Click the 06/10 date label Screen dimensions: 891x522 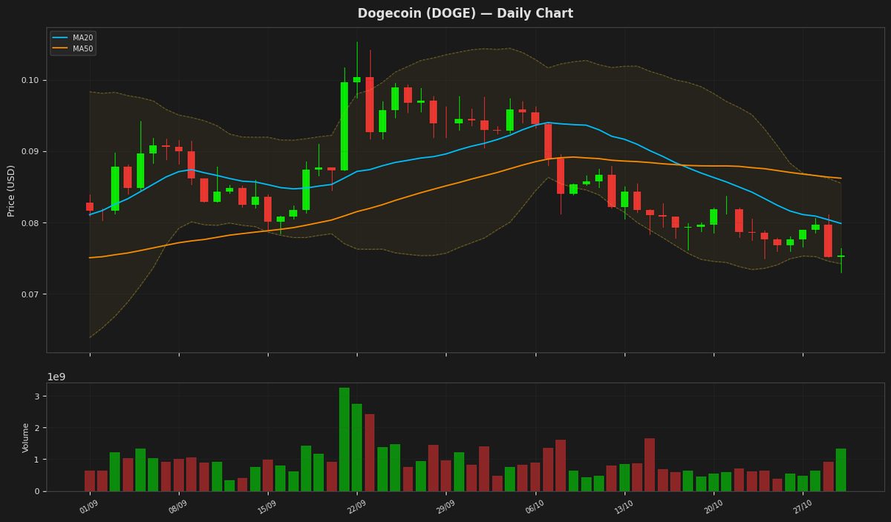534,506
